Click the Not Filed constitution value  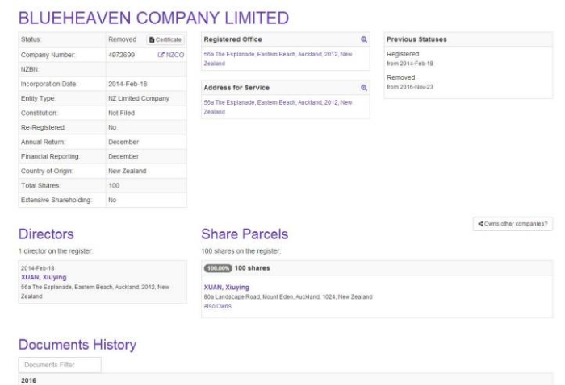[x=121, y=113]
